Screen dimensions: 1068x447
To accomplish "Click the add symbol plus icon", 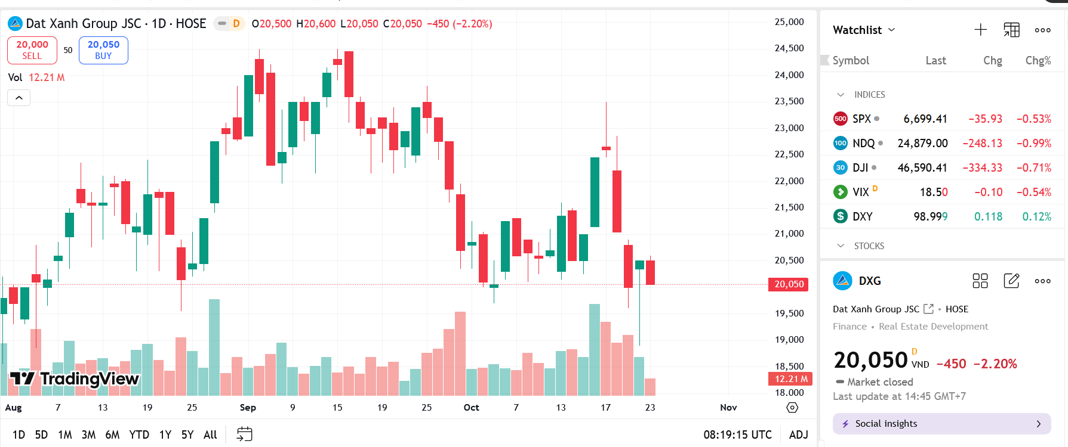I will tap(980, 30).
